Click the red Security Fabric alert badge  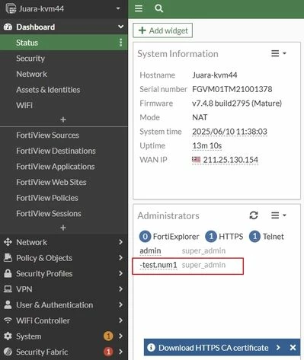pyautogui.click(x=108, y=352)
